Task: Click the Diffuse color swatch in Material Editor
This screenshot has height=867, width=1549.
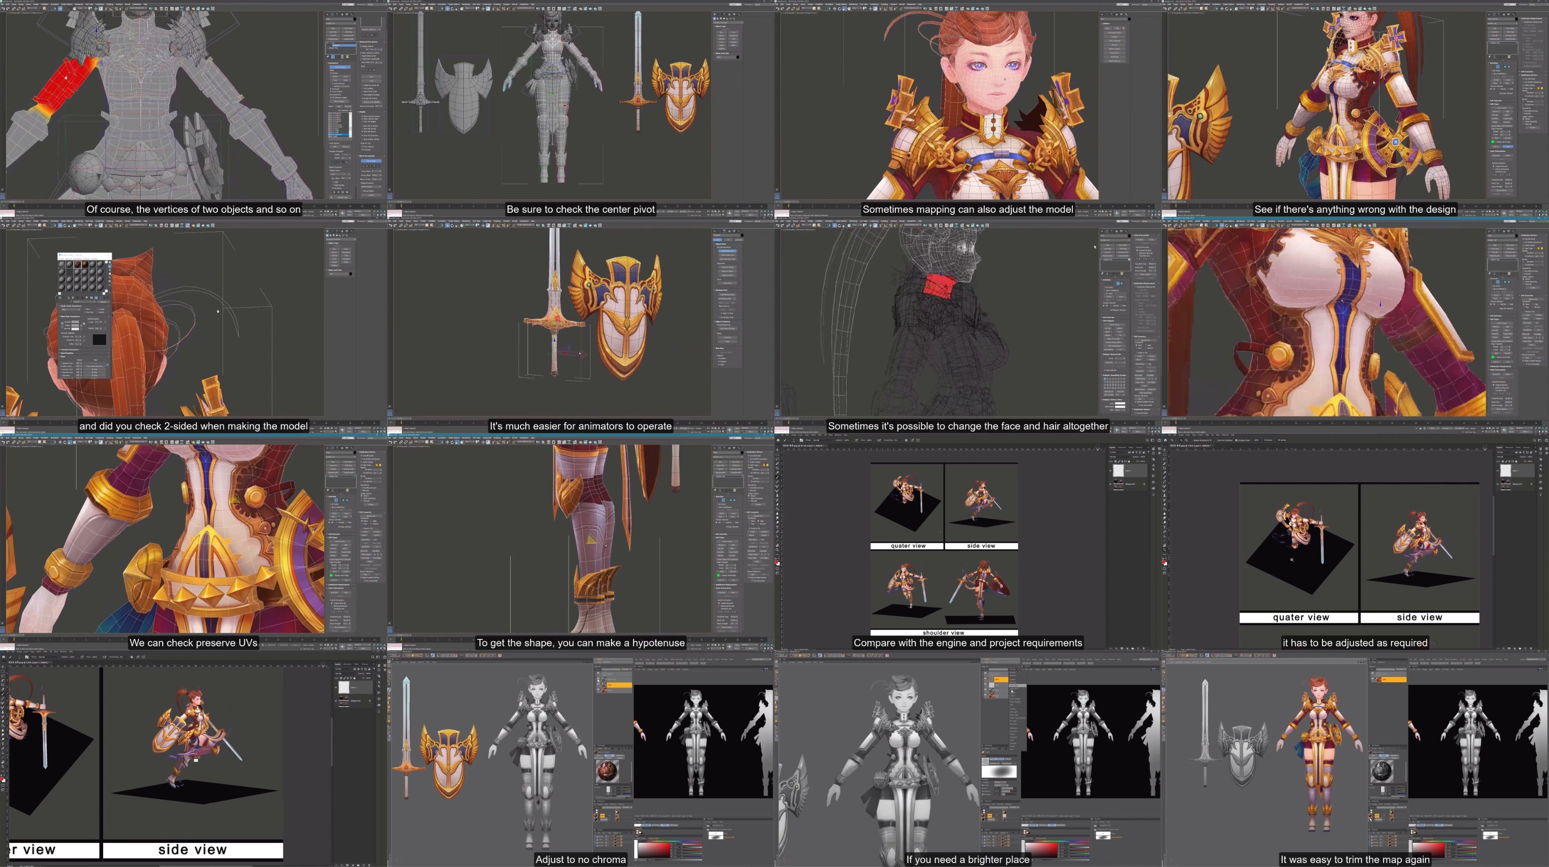Action: (x=75, y=326)
